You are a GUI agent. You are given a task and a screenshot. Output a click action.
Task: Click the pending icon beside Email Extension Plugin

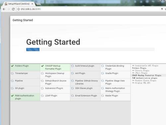[x=72, y=96]
